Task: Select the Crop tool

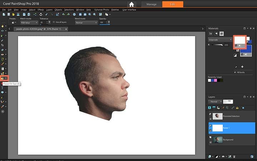Action: click(2, 45)
